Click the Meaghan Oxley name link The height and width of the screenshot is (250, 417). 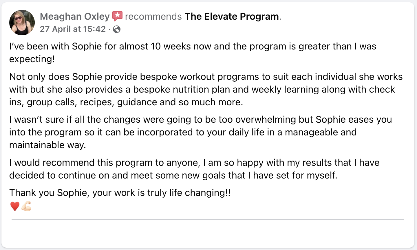tap(75, 16)
